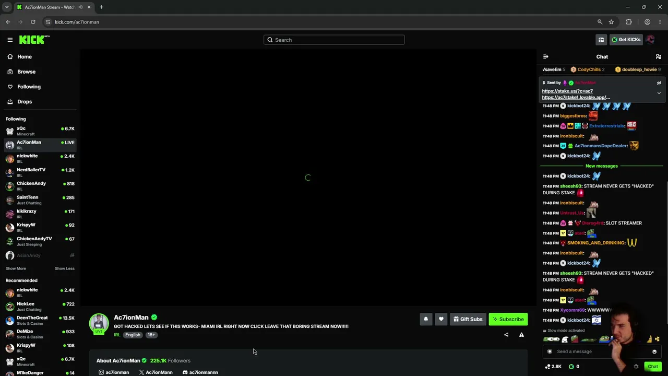The height and width of the screenshot is (376, 668).
Task: Open Ac7ionMan X profile link
Action: pos(156,372)
